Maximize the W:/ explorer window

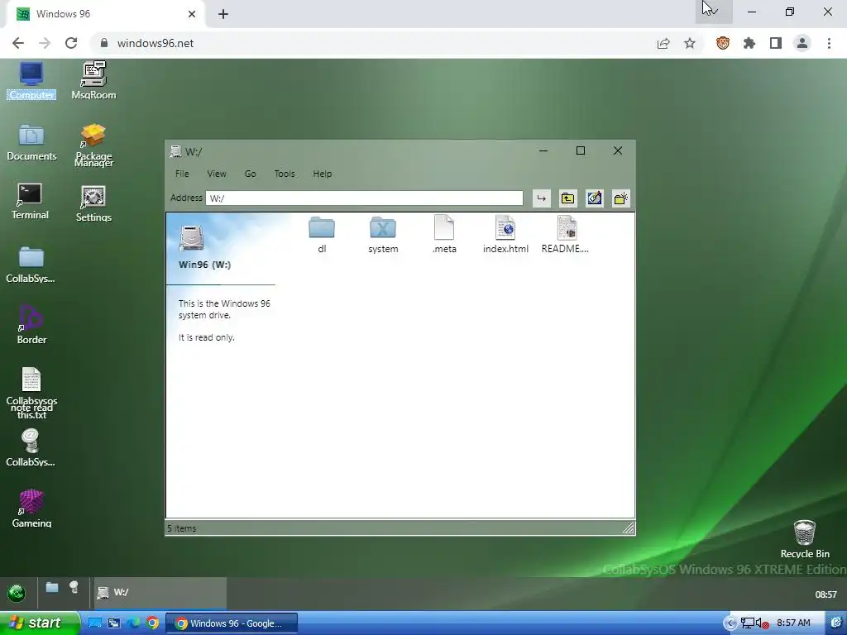pos(581,150)
